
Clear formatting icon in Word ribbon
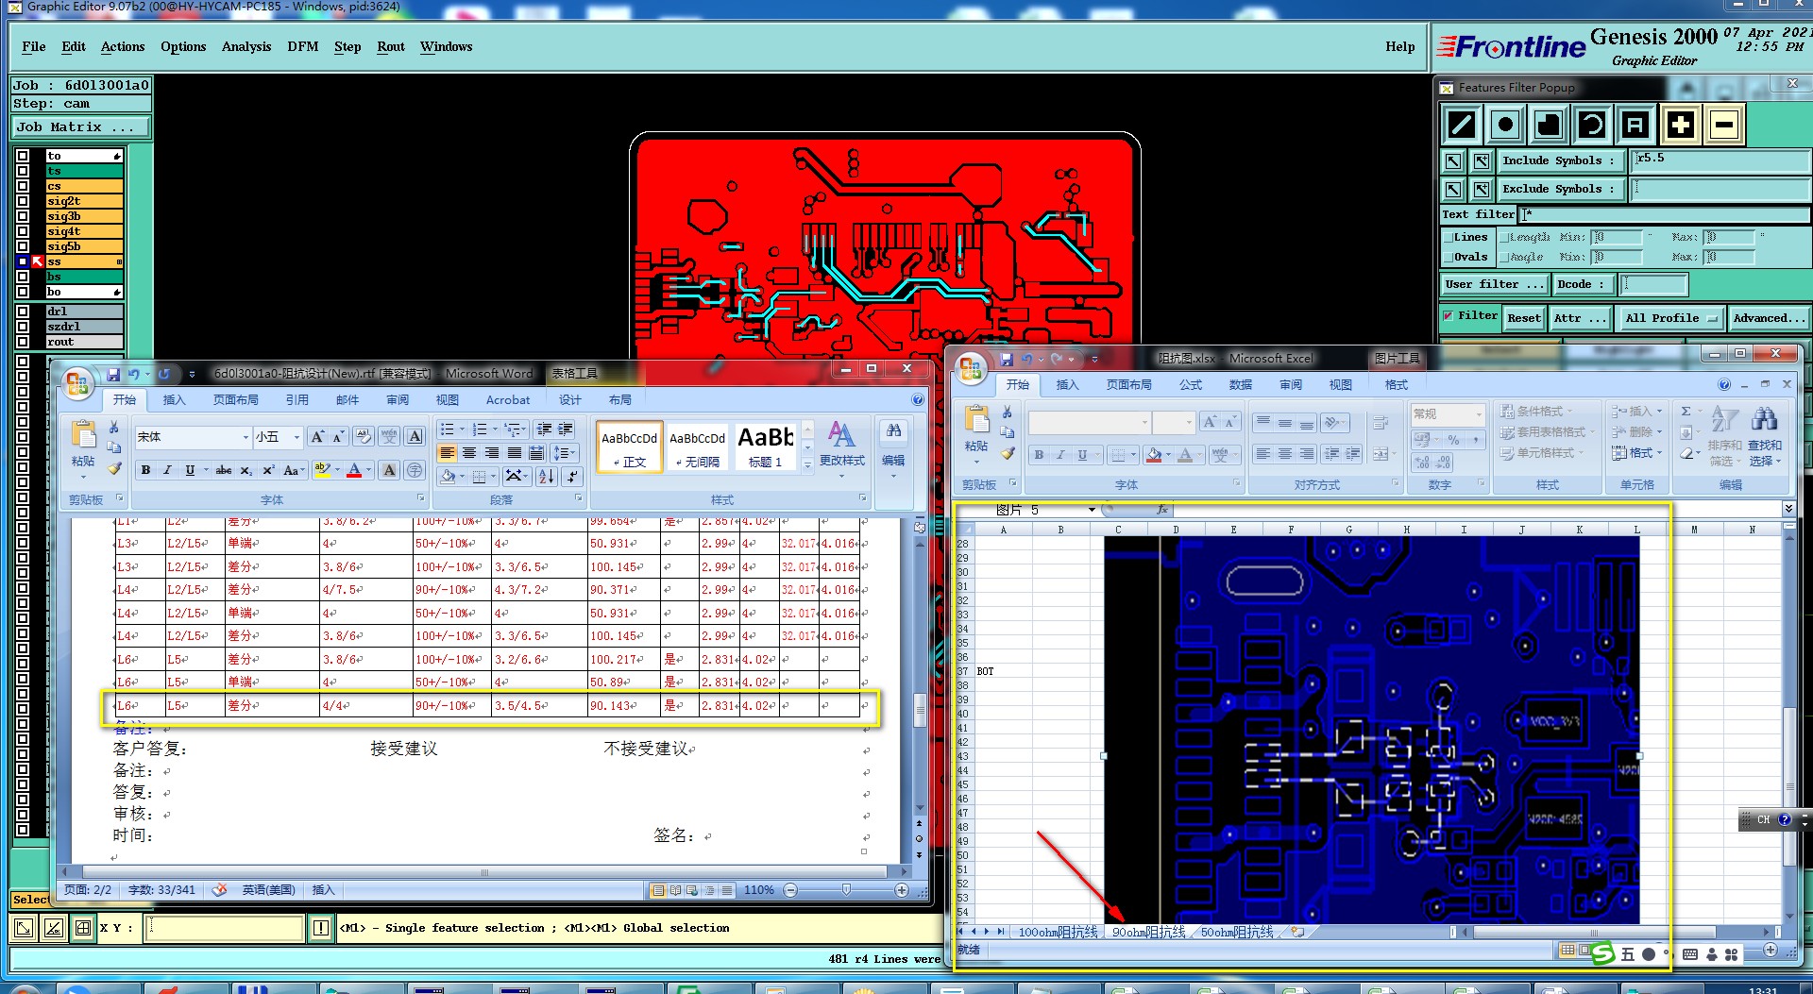click(364, 437)
